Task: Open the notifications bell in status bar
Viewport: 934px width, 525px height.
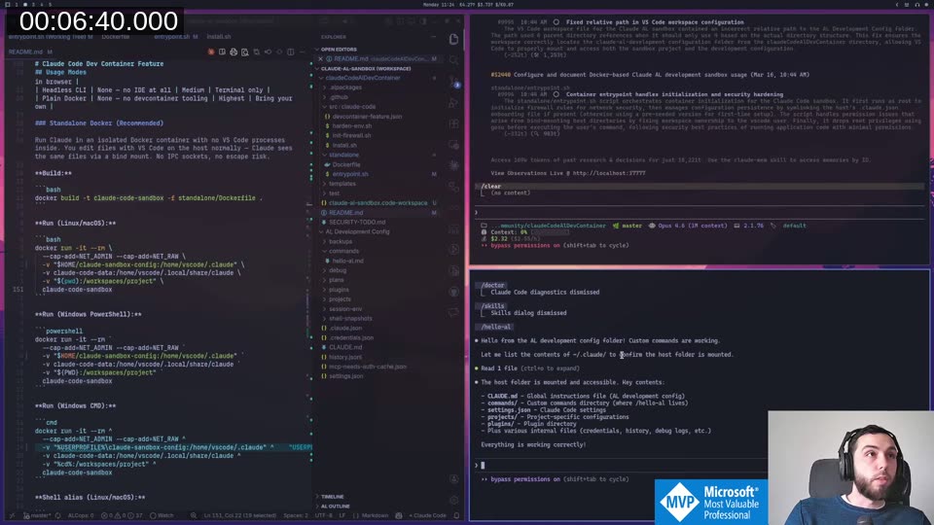Action: tap(455, 515)
